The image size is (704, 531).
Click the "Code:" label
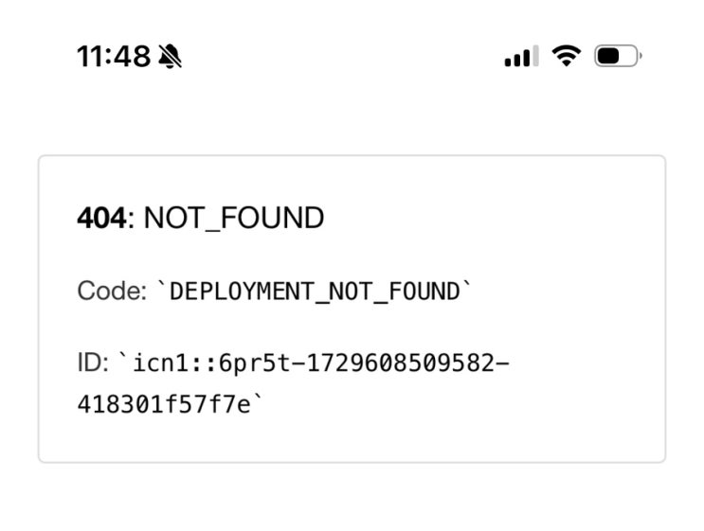[112, 291]
